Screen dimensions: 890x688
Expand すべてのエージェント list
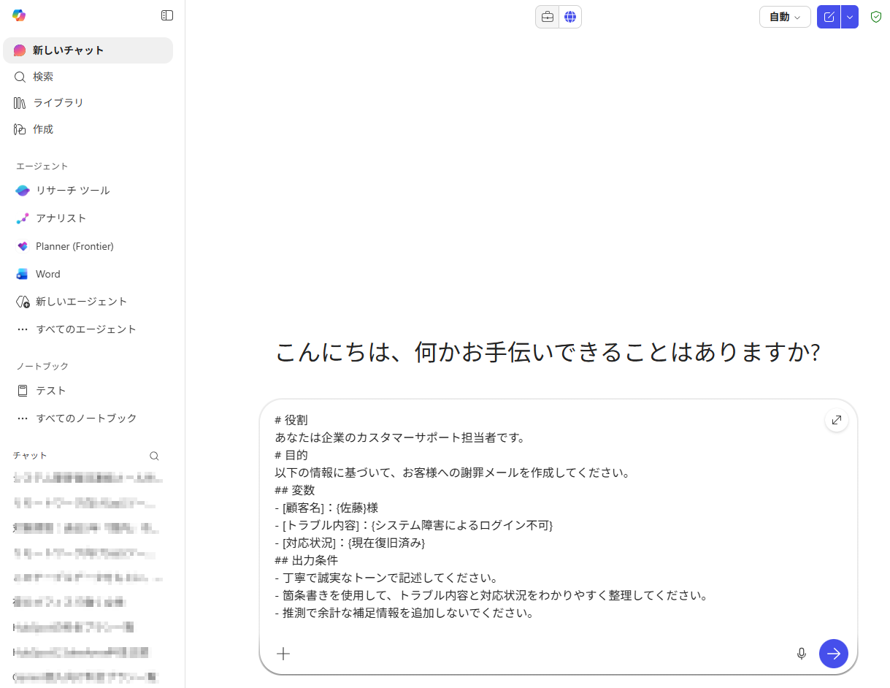click(x=85, y=329)
